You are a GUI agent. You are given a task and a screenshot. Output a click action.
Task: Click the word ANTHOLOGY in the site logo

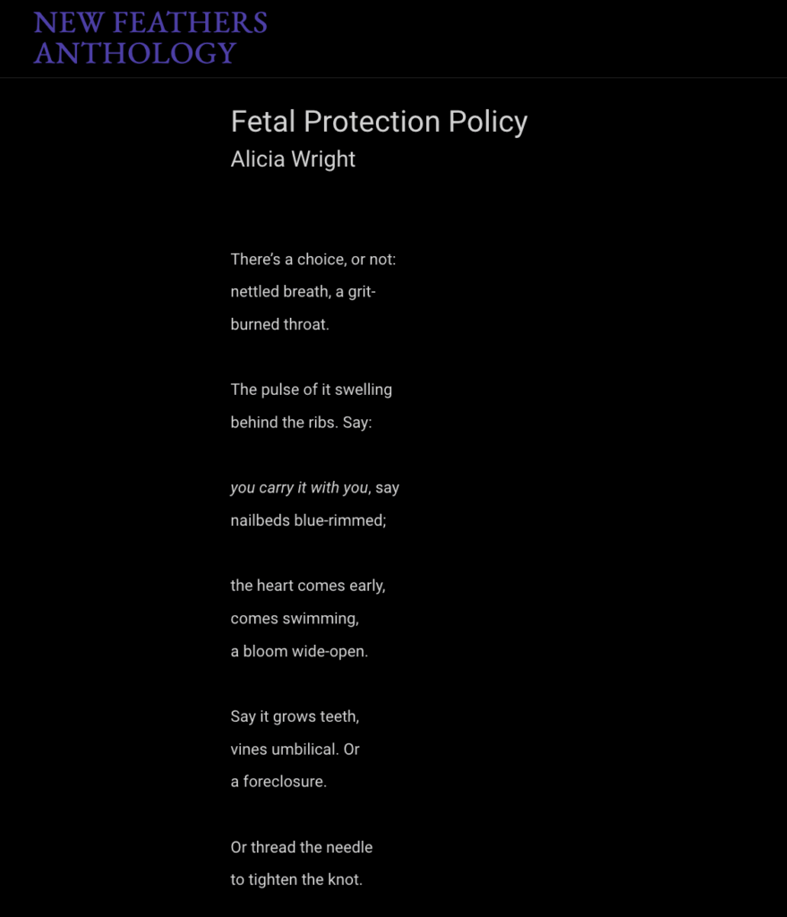pyautogui.click(x=135, y=53)
